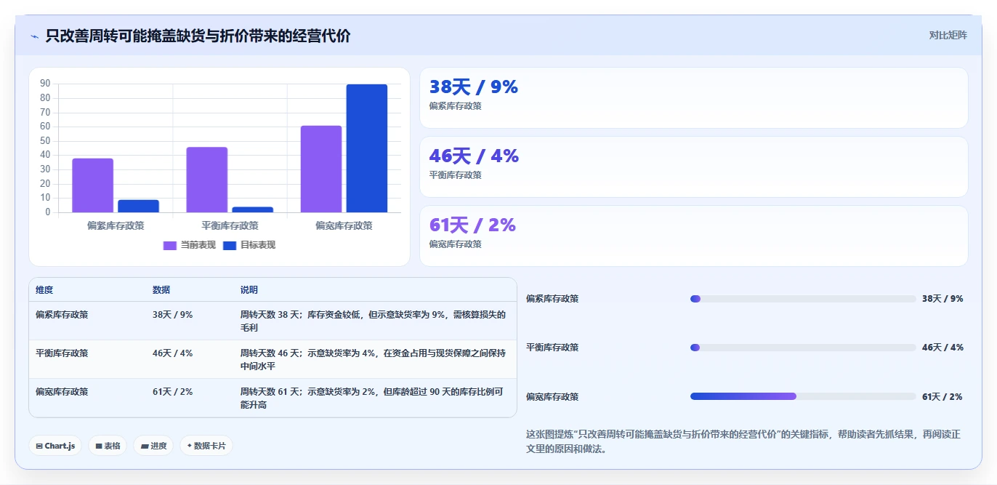Click the 对比矩阵 label in header

[948, 35]
